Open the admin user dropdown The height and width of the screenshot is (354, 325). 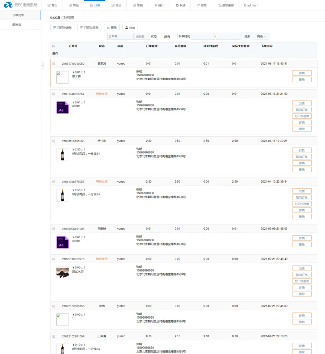[x=251, y=5]
